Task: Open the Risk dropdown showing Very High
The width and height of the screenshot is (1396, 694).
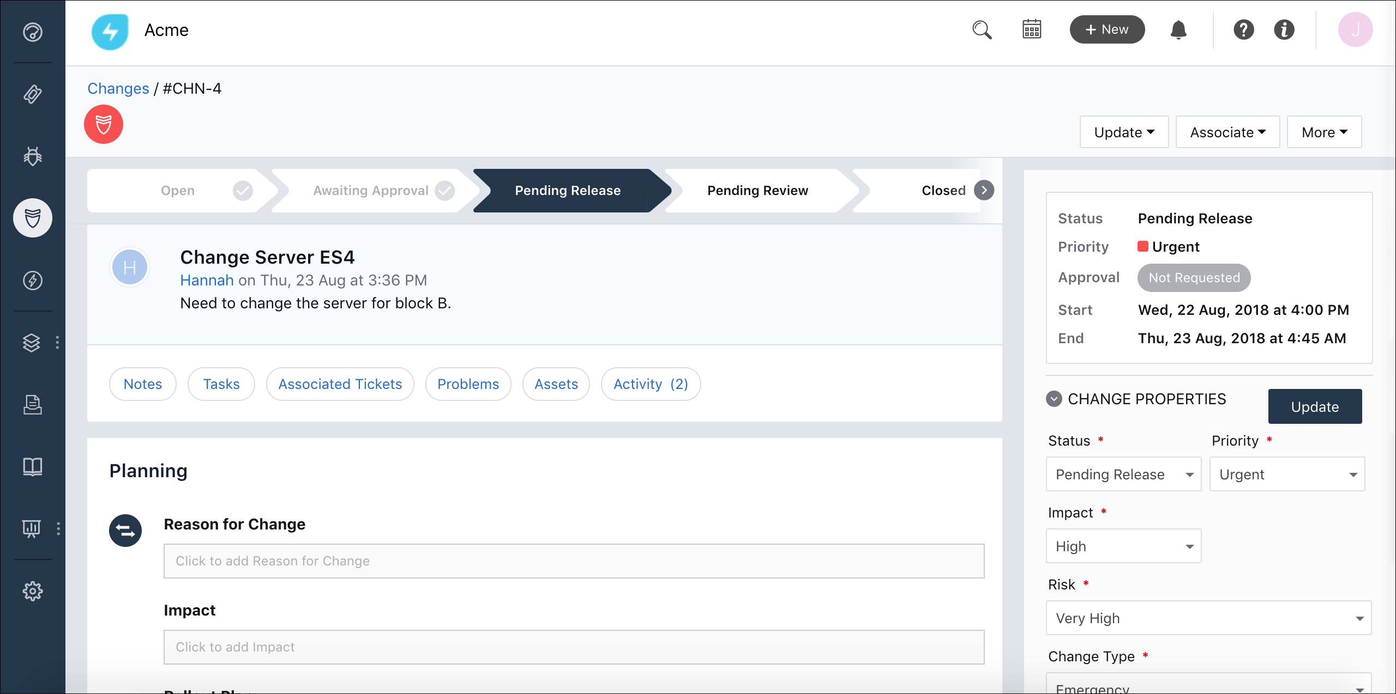Action: click(1208, 618)
